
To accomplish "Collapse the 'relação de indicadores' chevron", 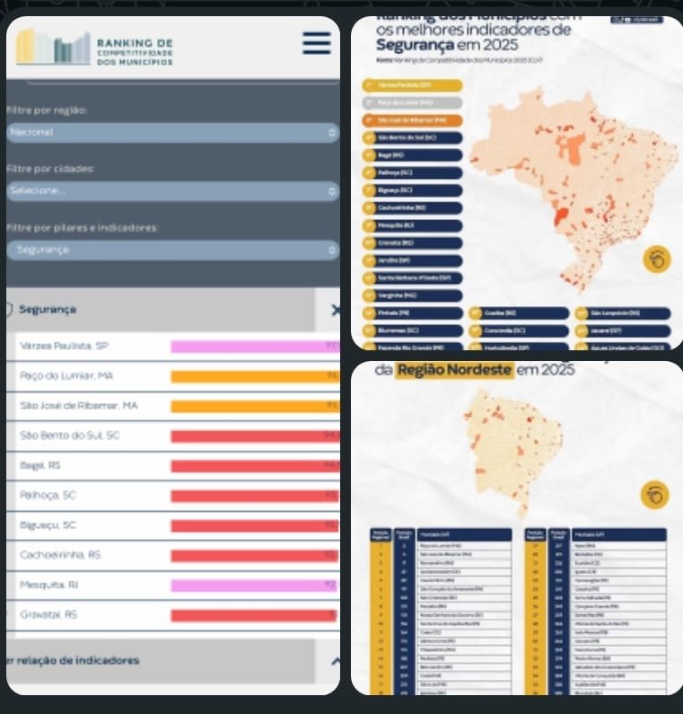I will (x=335, y=661).
